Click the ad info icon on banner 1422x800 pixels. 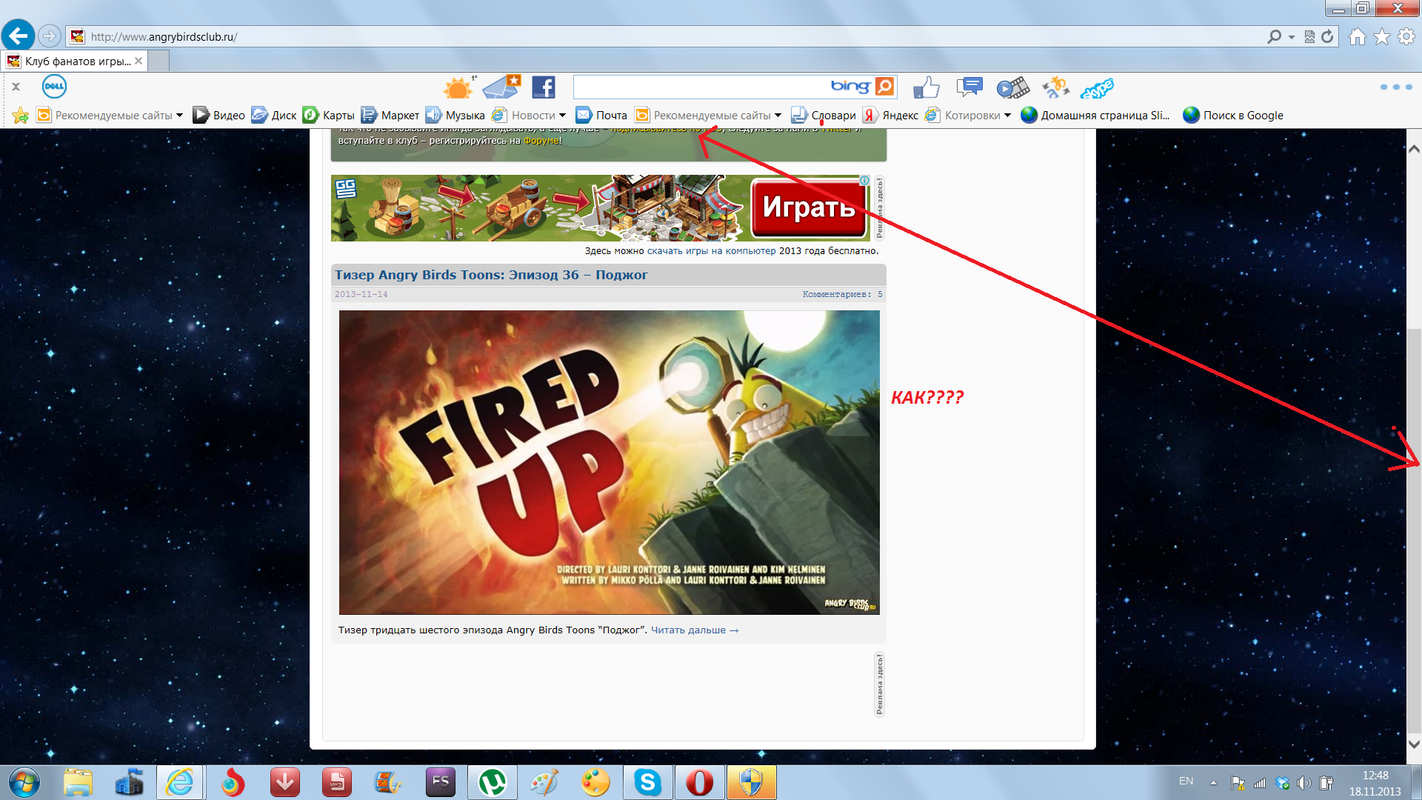pyautogui.click(x=864, y=181)
